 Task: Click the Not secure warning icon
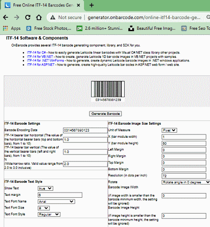[53, 17]
